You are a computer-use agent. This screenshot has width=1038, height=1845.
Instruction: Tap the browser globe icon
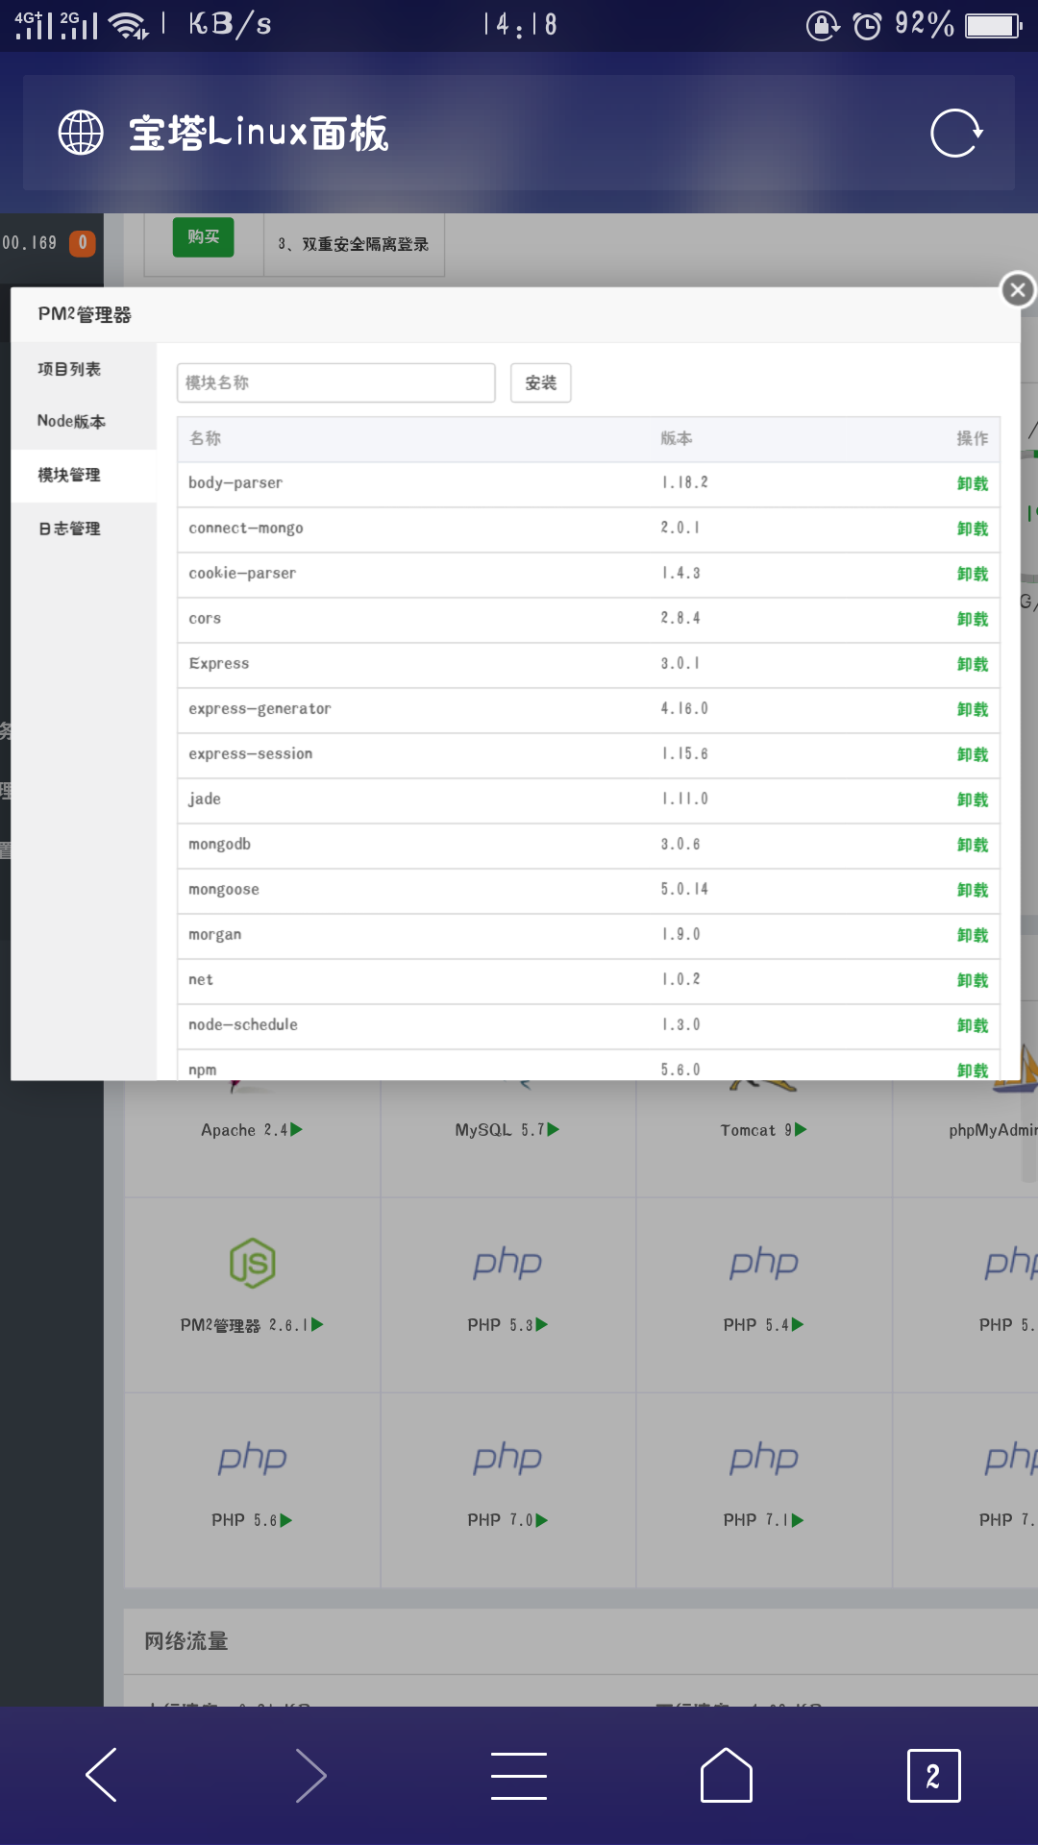(81, 133)
